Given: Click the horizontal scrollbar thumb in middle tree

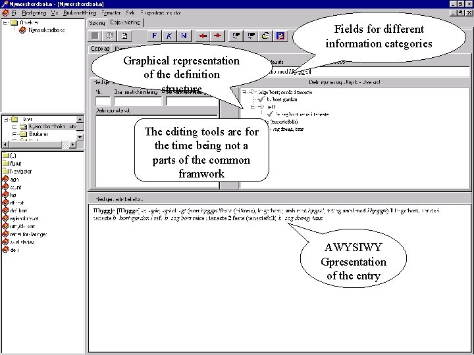Looking at the screenshot, I should tap(35, 144).
